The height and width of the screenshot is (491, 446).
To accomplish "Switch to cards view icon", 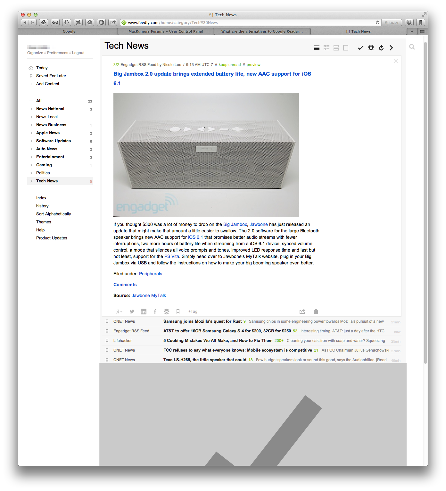I will click(x=336, y=48).
